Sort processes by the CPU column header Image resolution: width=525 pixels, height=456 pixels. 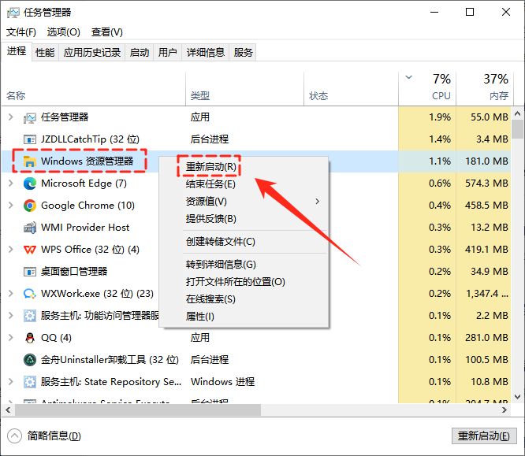441,87
